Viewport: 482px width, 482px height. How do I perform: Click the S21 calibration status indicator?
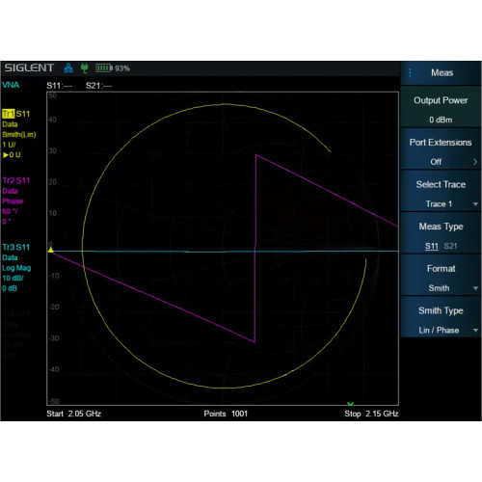tap(98, 86)
